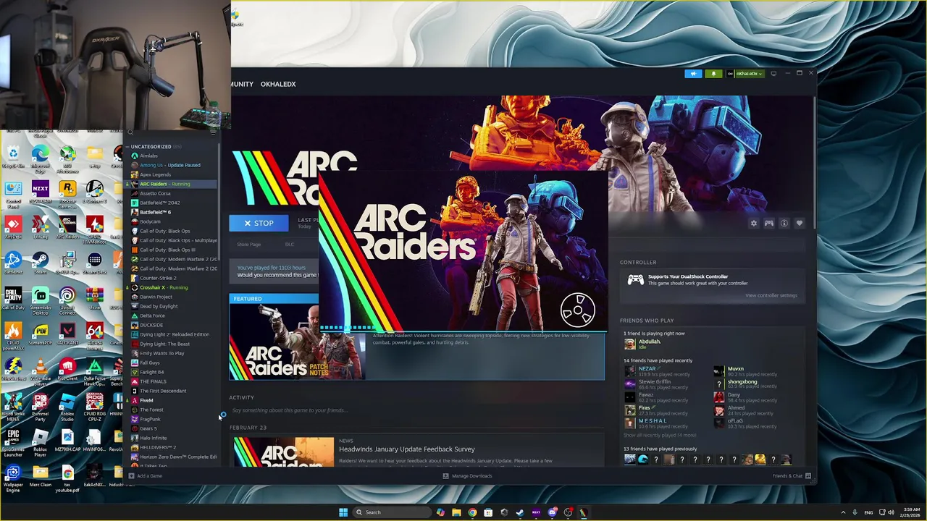This screenshot has height=521, width=927.
Task: Open friend NEZAR's entry
Action: pyautogui.click(x=657, y=371)
